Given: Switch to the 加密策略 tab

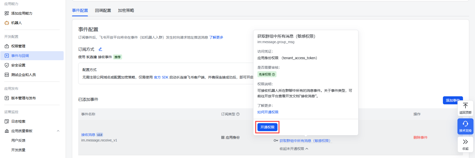Looking at the screenshot, I should click(x=126, y=11).
